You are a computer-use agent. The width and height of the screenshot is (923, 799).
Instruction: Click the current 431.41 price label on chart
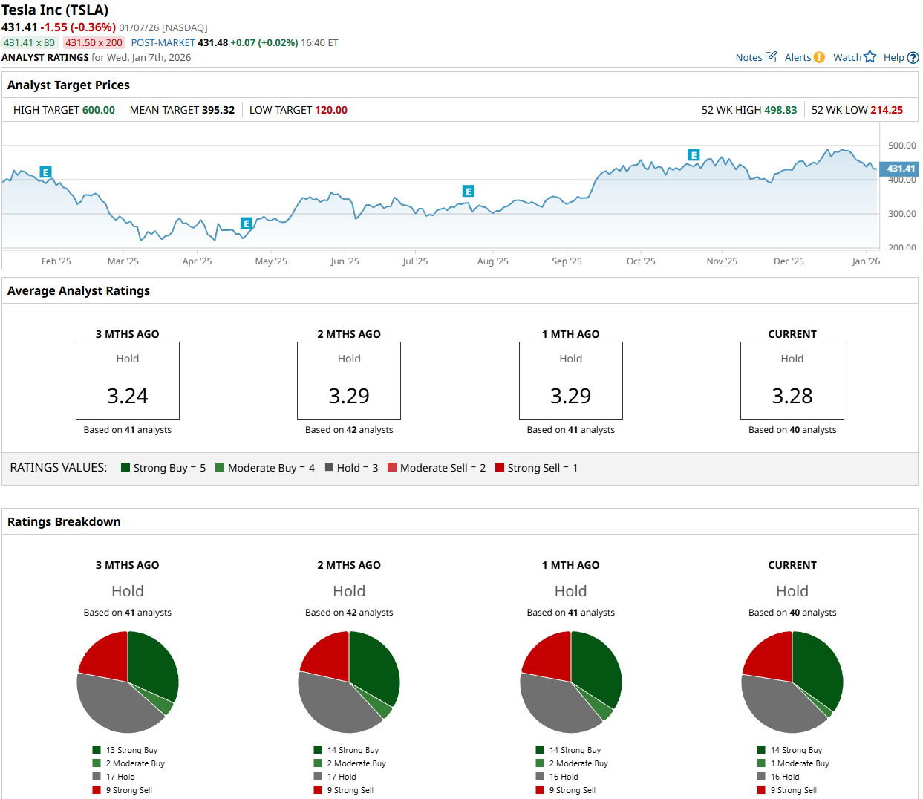point(899,169)
